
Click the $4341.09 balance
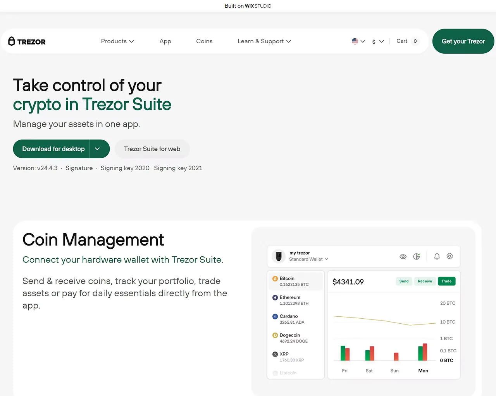348,282
